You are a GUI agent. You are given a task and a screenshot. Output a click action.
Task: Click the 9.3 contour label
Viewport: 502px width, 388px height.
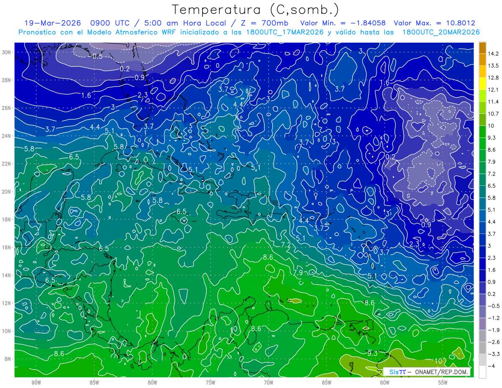pyautogui.click(x=372, y=353)
